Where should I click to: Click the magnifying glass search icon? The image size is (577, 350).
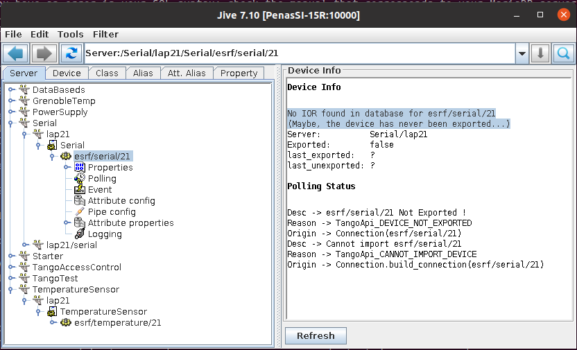[x=563, y=53]
